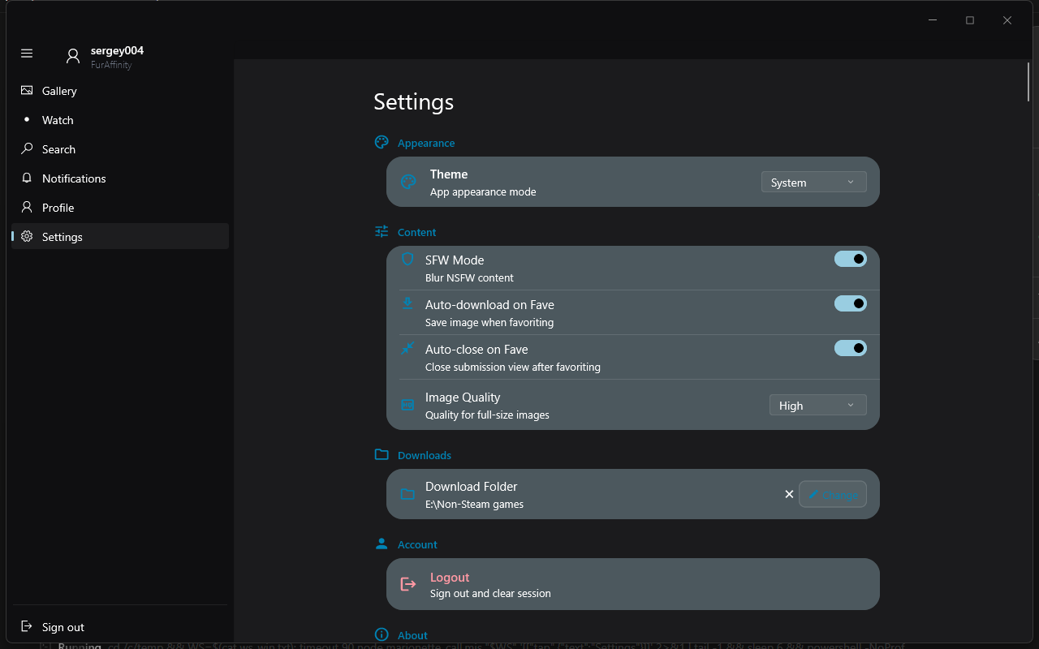This screenshot has width=1039, height=649.
Task: Click the download arrow icon for Auto-download on Fave
Action: click(x=407, y=303)
